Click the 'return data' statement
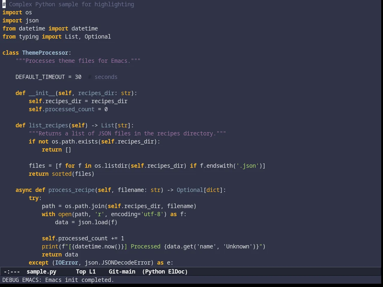This screenshot has height=287, width=383. 60,254
